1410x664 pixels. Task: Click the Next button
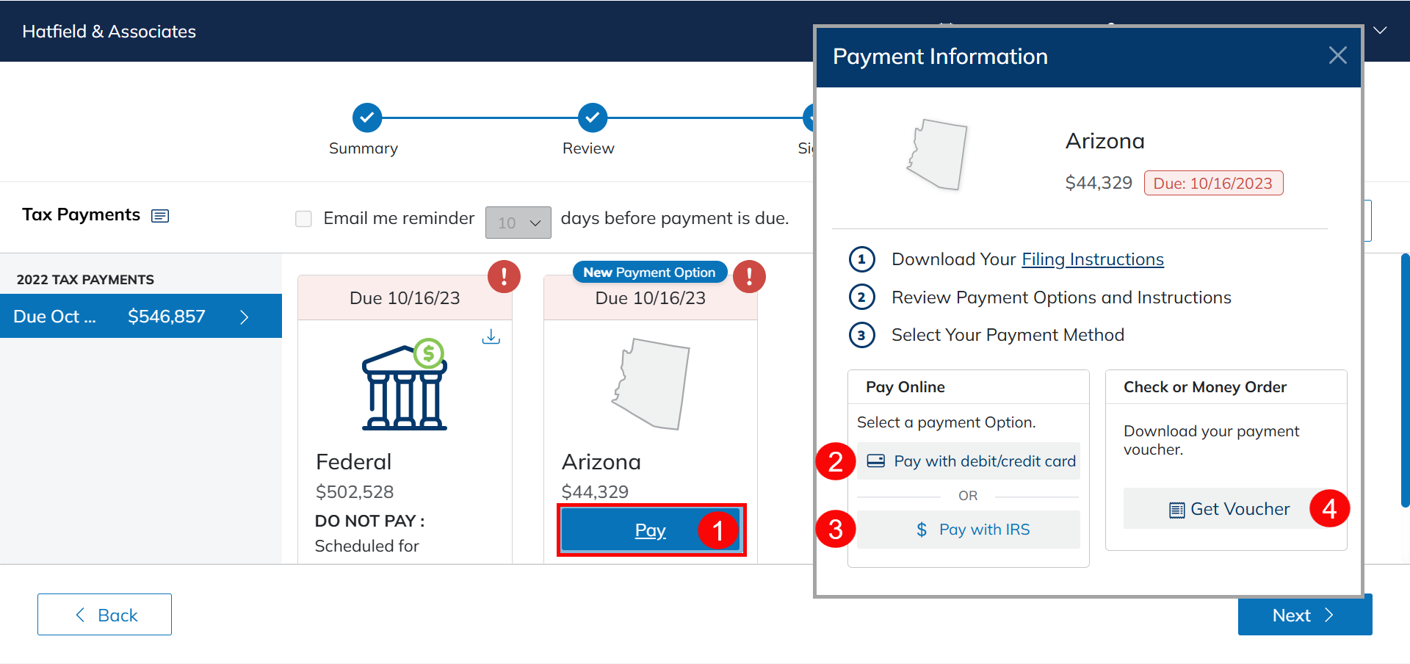point(1304,615)
